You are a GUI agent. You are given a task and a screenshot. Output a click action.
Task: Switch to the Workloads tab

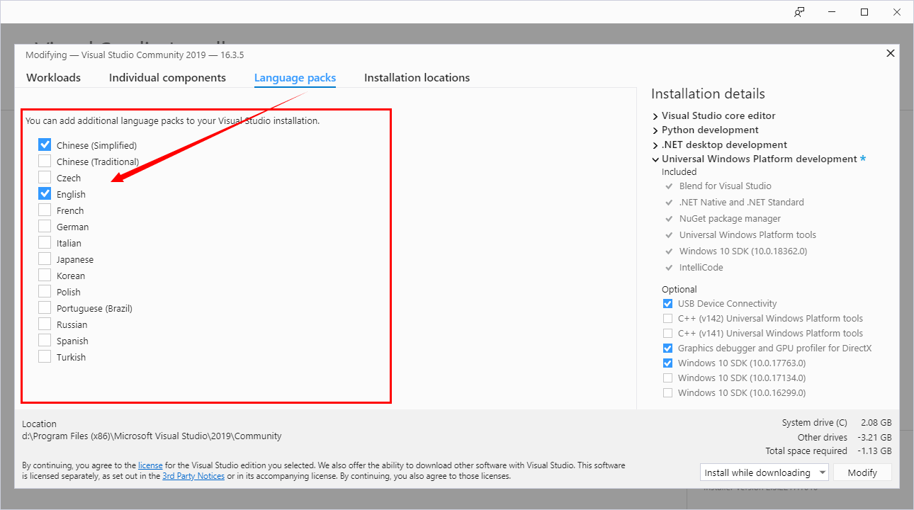53,78
